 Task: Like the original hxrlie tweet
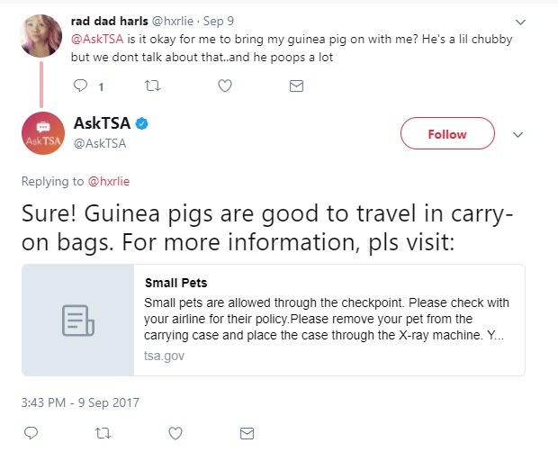tap(225, 86)
